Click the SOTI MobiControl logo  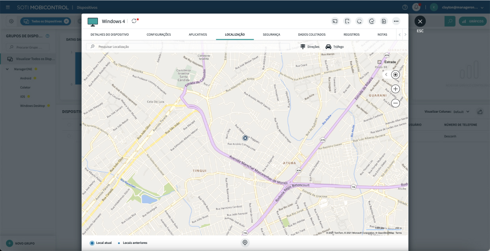coord(43,7)
